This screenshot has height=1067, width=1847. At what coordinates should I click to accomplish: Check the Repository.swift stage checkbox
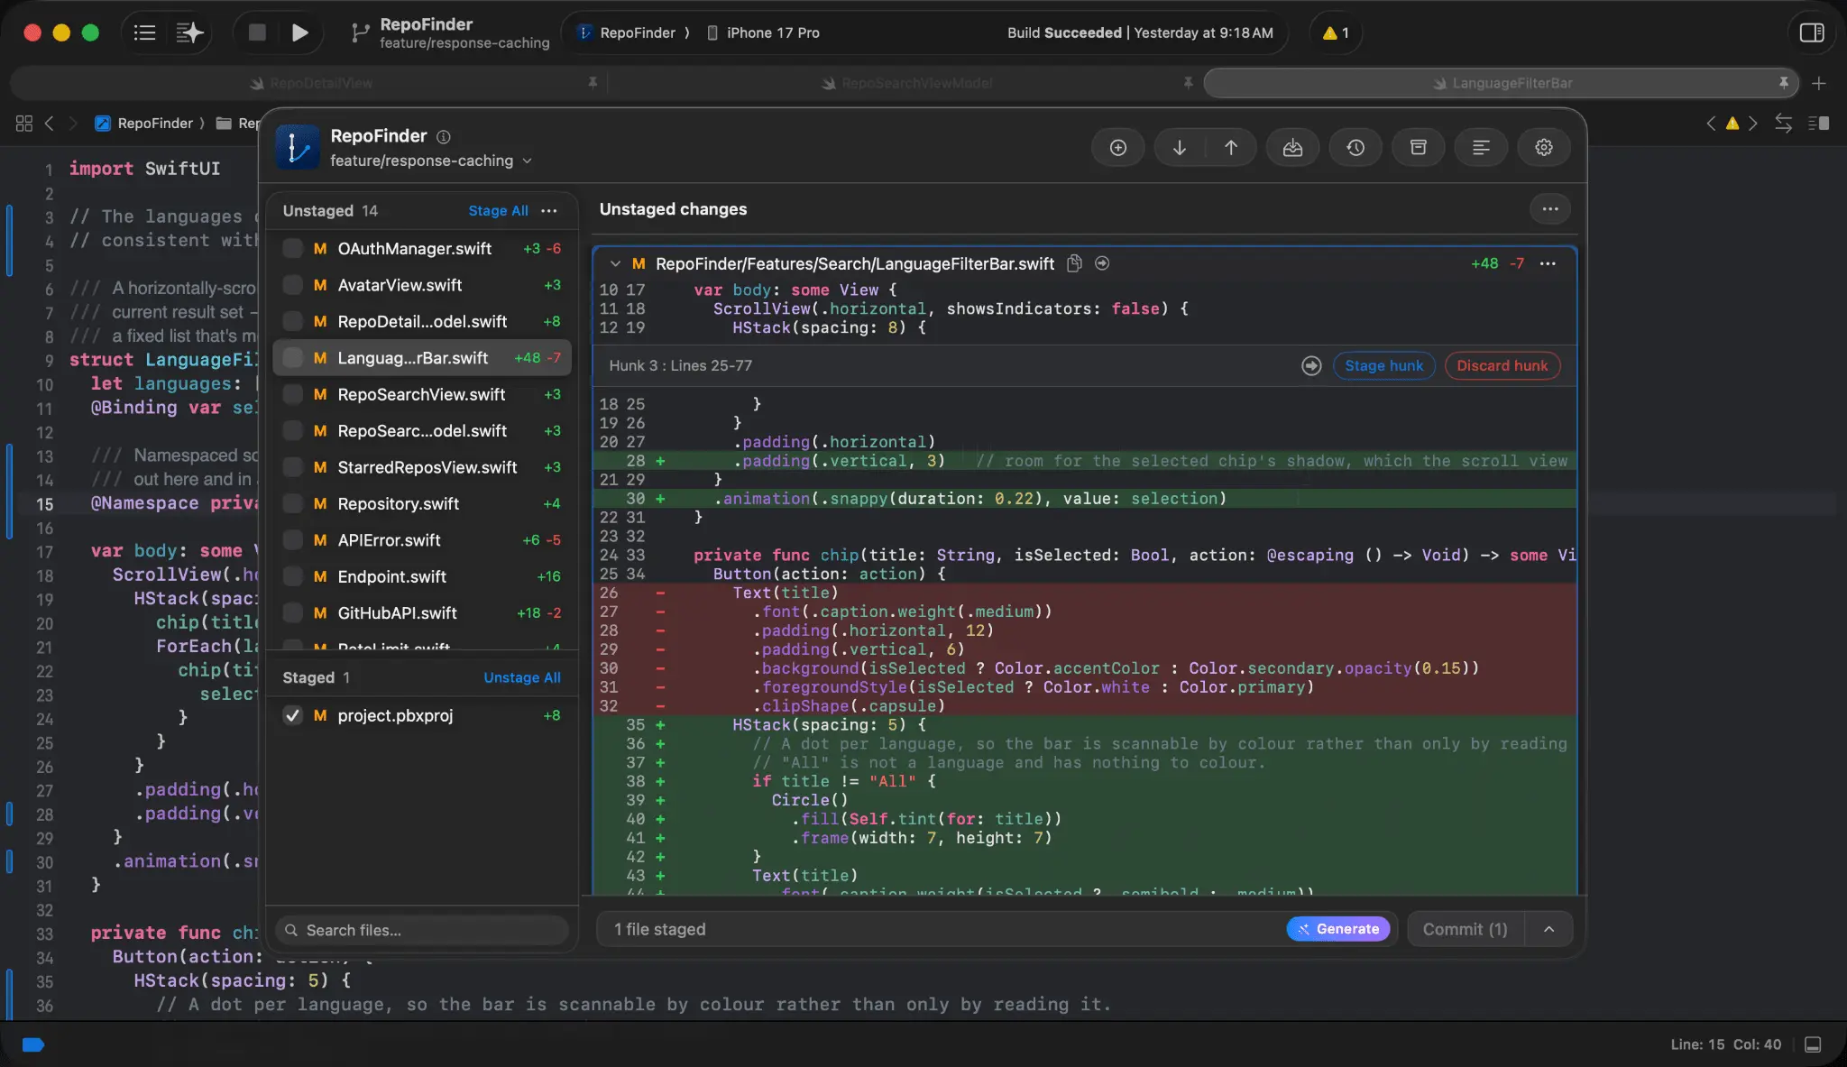coord(292,503)
